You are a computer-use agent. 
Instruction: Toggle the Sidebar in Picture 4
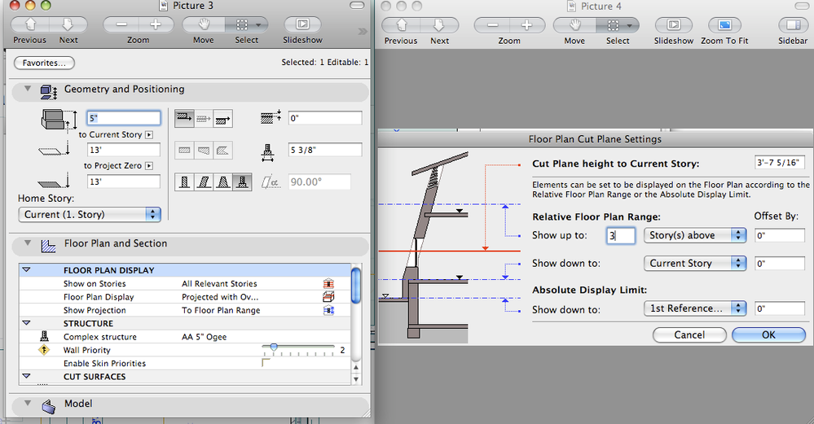pyautogui.click(x=792, y=24)
